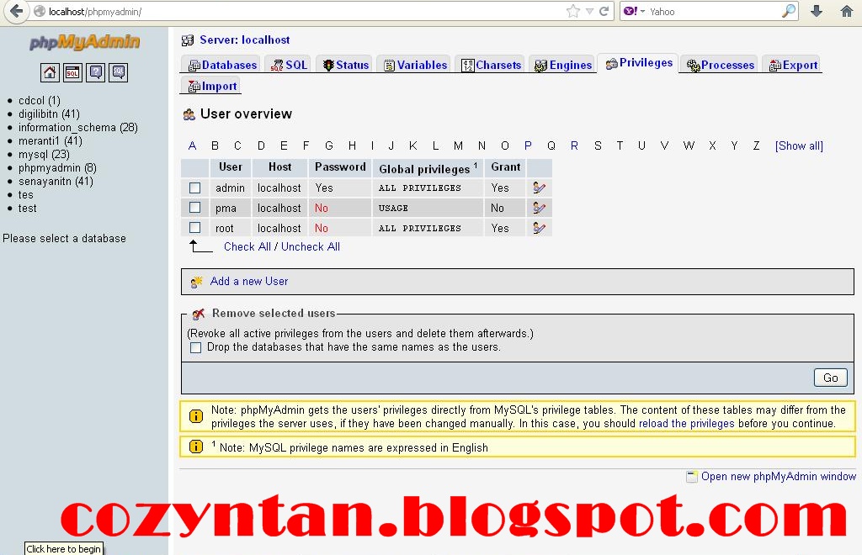Viewport: 862px width, 555px height.
Task: Open the test database
Action: point(27,208)
